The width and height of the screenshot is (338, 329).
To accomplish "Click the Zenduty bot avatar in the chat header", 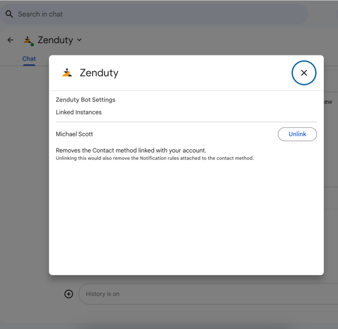I will click(x=28, y=41).
